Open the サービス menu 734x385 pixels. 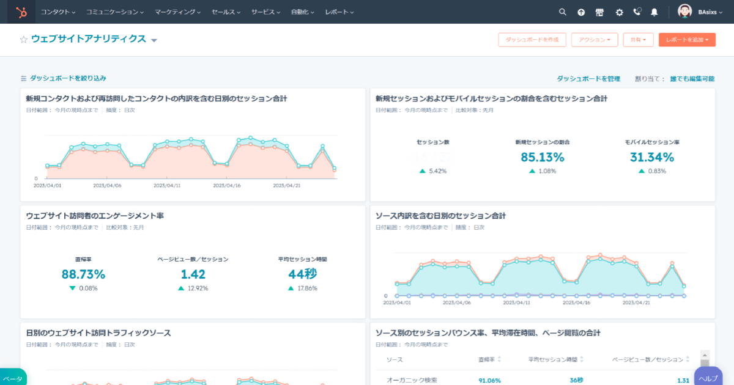click(x=266, y=12)
